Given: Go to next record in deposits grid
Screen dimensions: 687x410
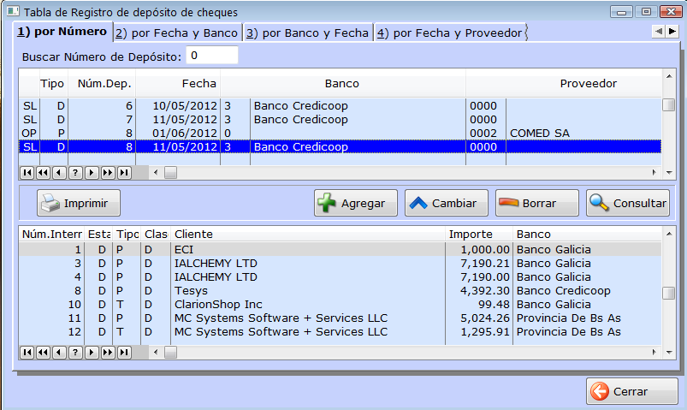Looking at the screenshot, I should [x=92, y=173].
